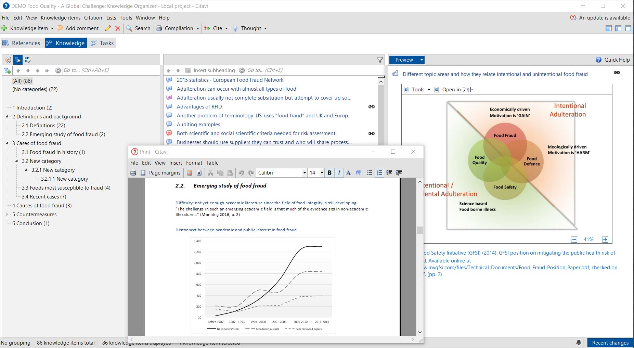Switch to the left-panel layout icon at top right

[609, 28]
